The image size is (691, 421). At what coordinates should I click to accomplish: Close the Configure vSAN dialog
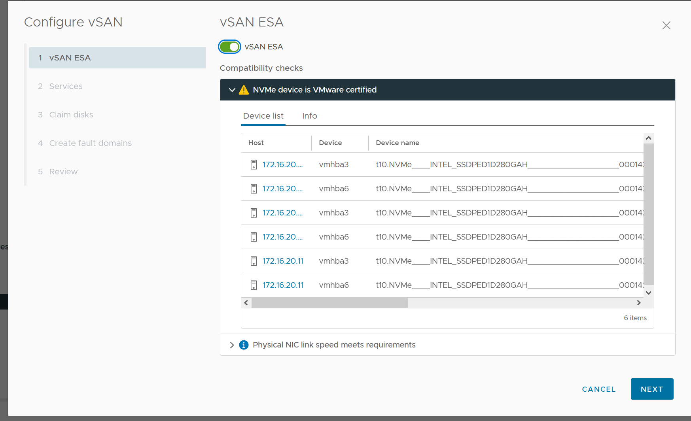(666, 25)
